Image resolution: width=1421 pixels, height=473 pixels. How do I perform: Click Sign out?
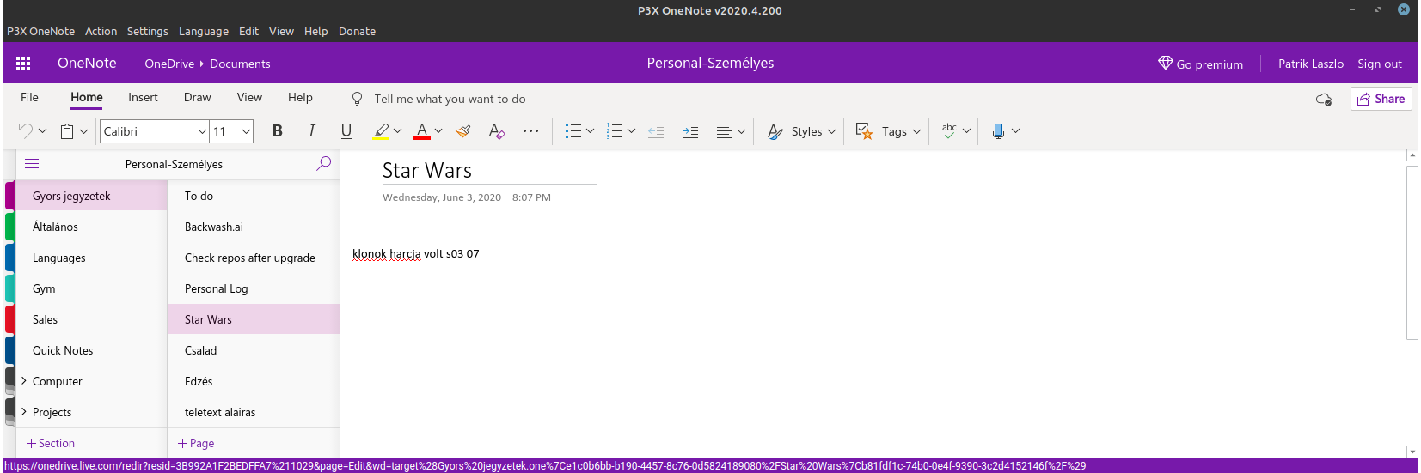[x=1380, y=64]
